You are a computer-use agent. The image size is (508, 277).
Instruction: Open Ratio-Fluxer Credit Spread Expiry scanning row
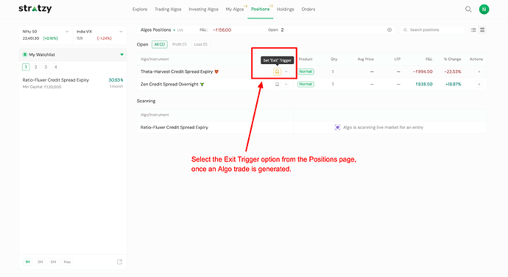(x=311, y=127)
